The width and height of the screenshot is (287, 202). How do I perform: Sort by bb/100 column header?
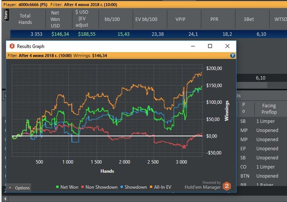click(x=112, y=19)
